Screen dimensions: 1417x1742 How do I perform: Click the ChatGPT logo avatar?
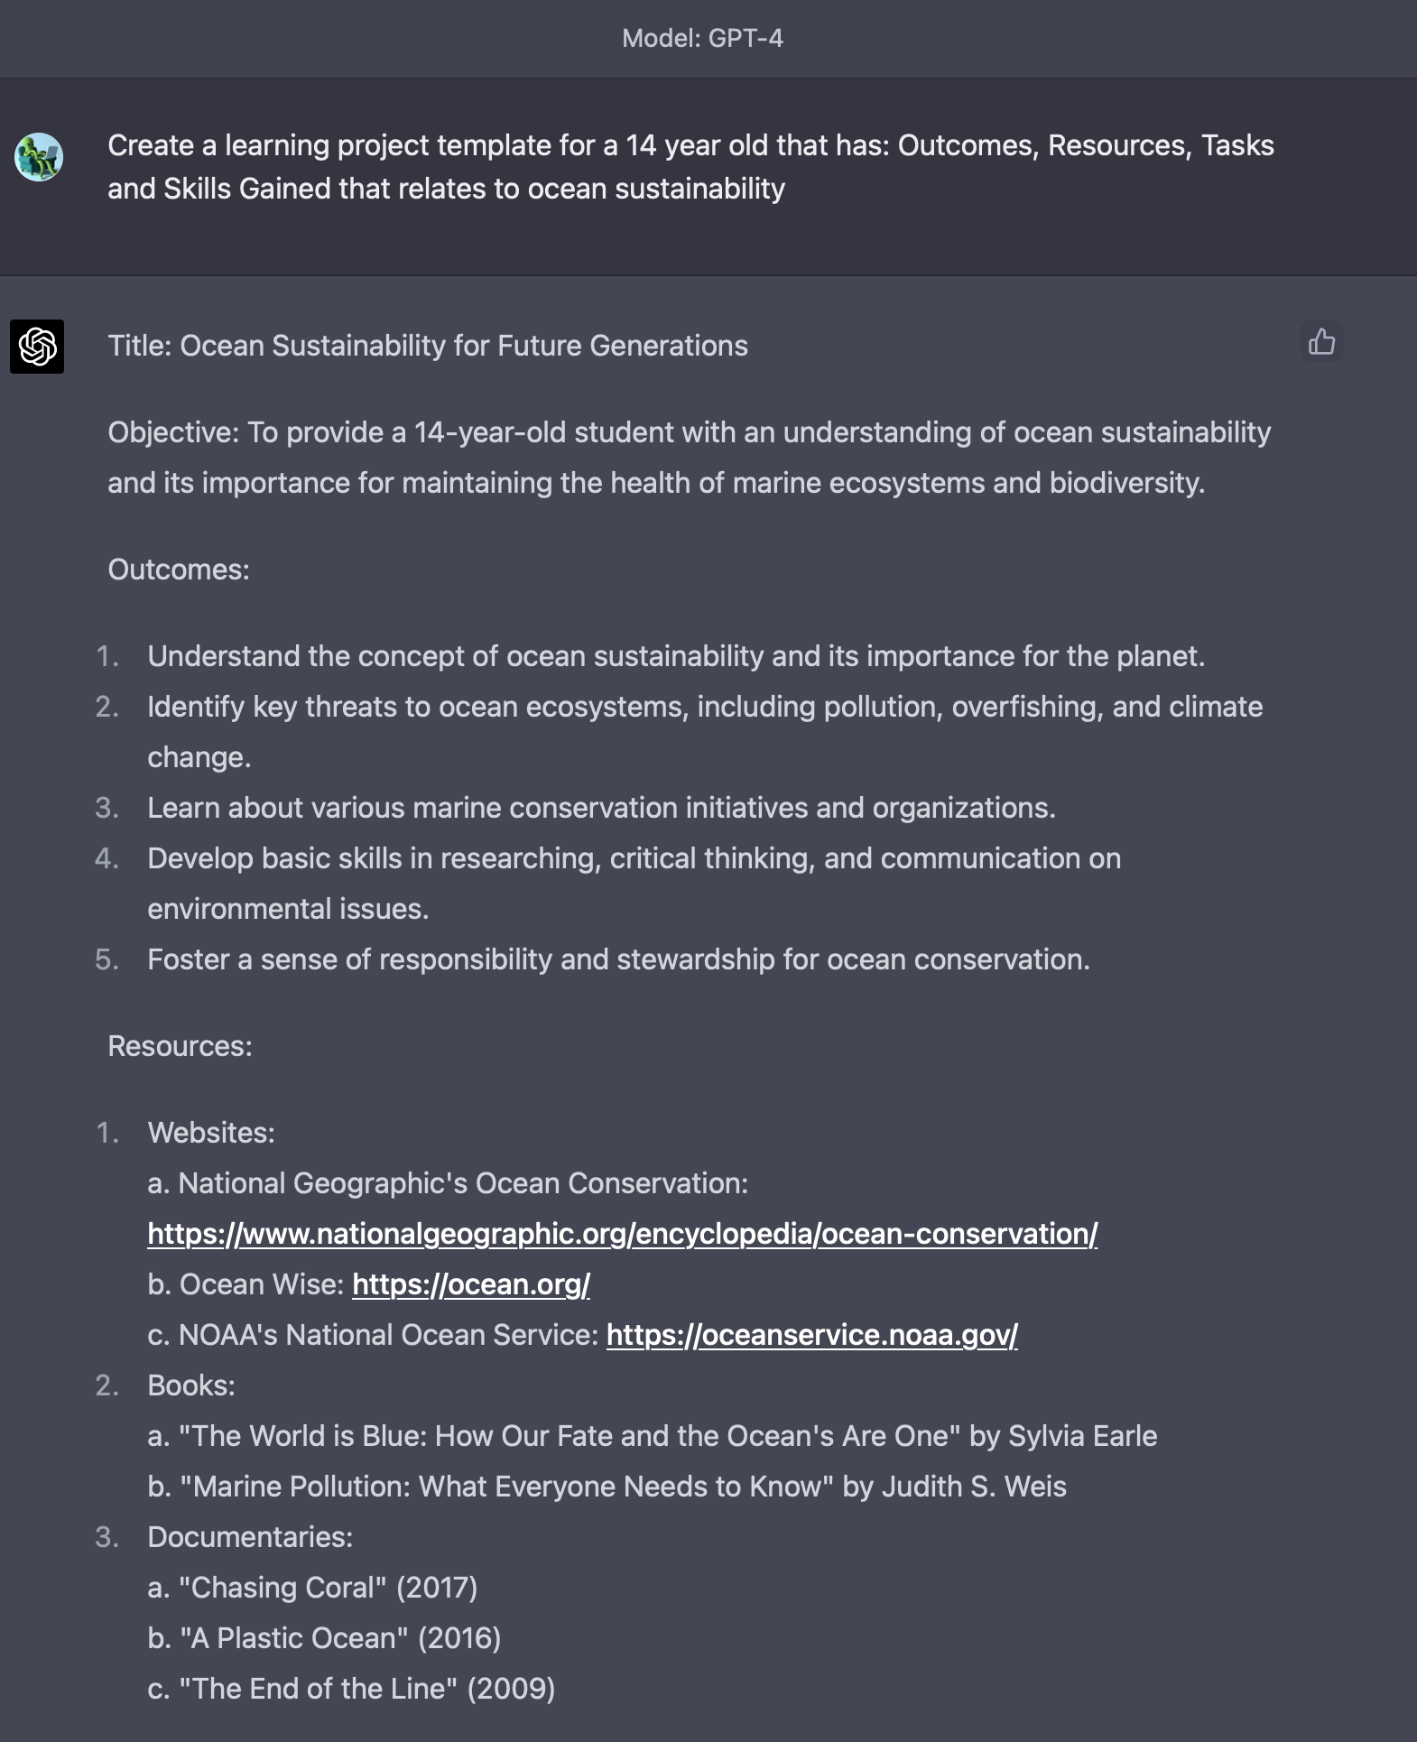point(37,346)
